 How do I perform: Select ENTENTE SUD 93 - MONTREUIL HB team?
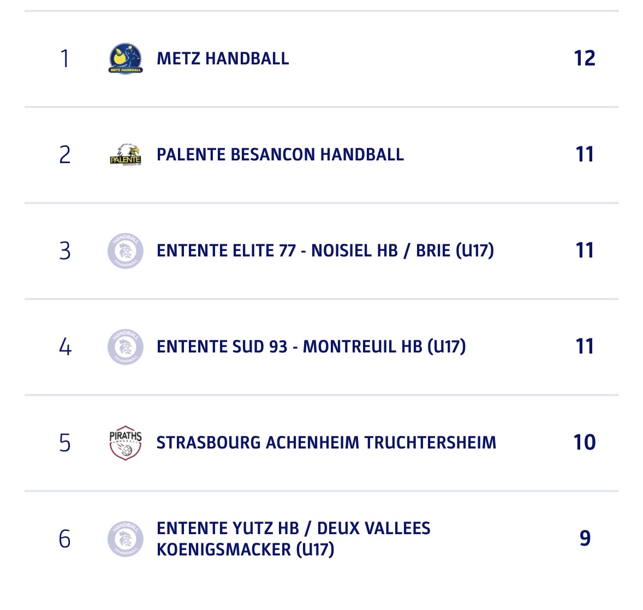coord(311,346)
